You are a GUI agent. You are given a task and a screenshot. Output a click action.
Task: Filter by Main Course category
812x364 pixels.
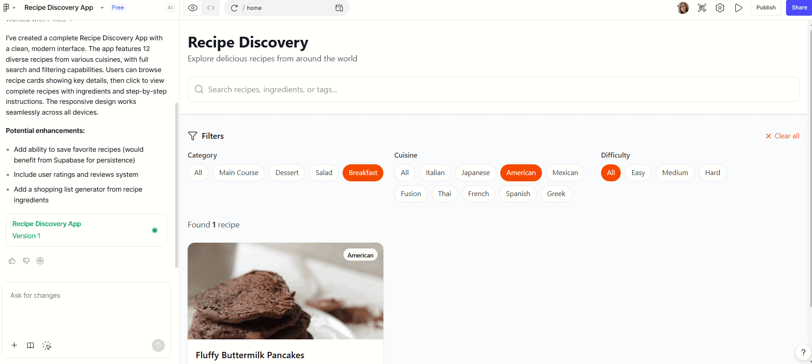239,173
